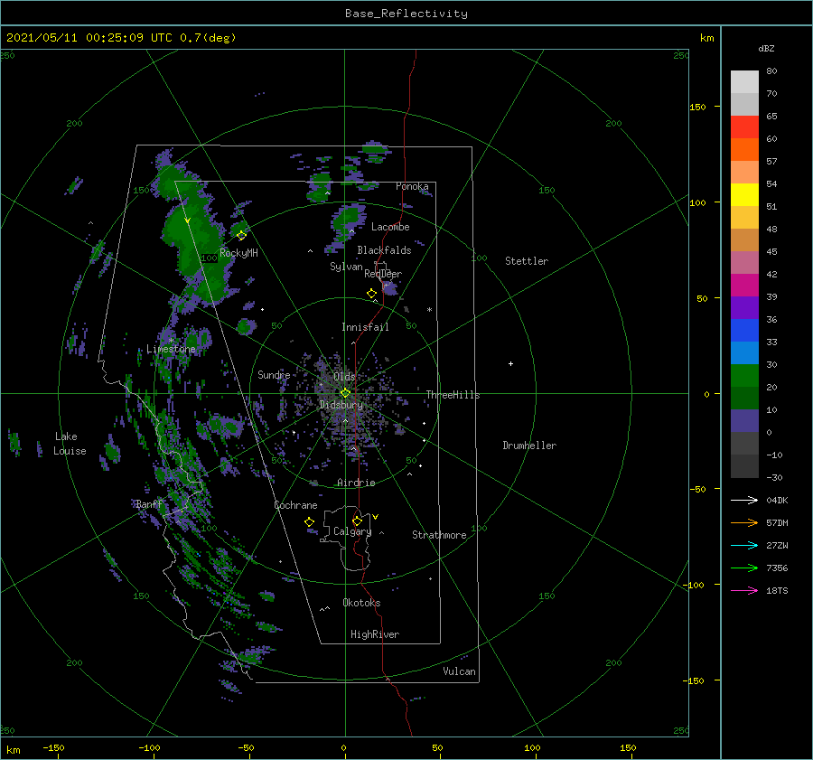Click the cyan 27ZW arrow in legend
Image resolution: width=813 pixels, height=760 pixels.
tap(744, 545)
